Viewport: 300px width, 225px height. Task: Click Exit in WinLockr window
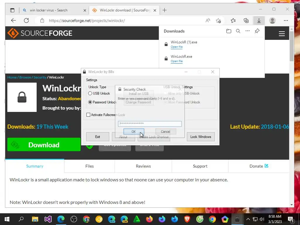pyautogui.click(x=98, y=137)
